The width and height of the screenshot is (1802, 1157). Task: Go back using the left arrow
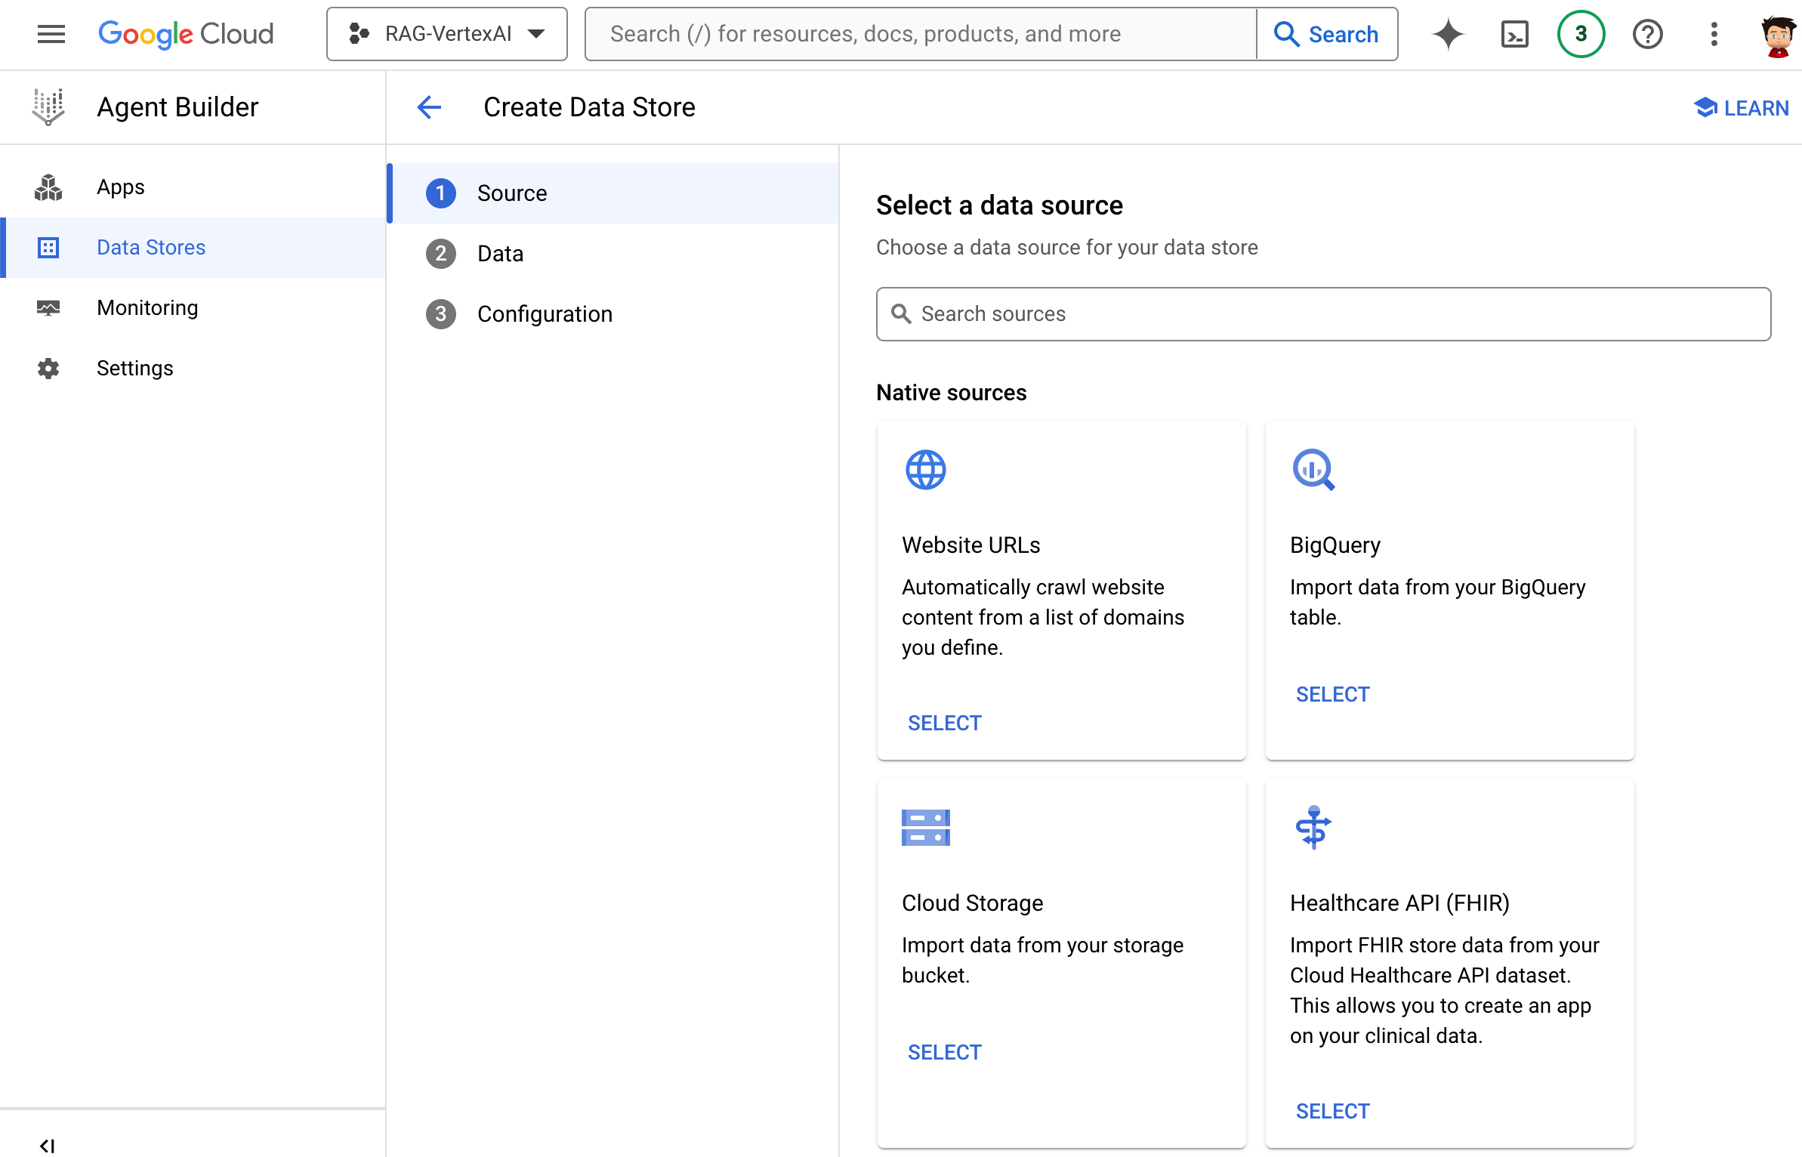tap(429, 107)
